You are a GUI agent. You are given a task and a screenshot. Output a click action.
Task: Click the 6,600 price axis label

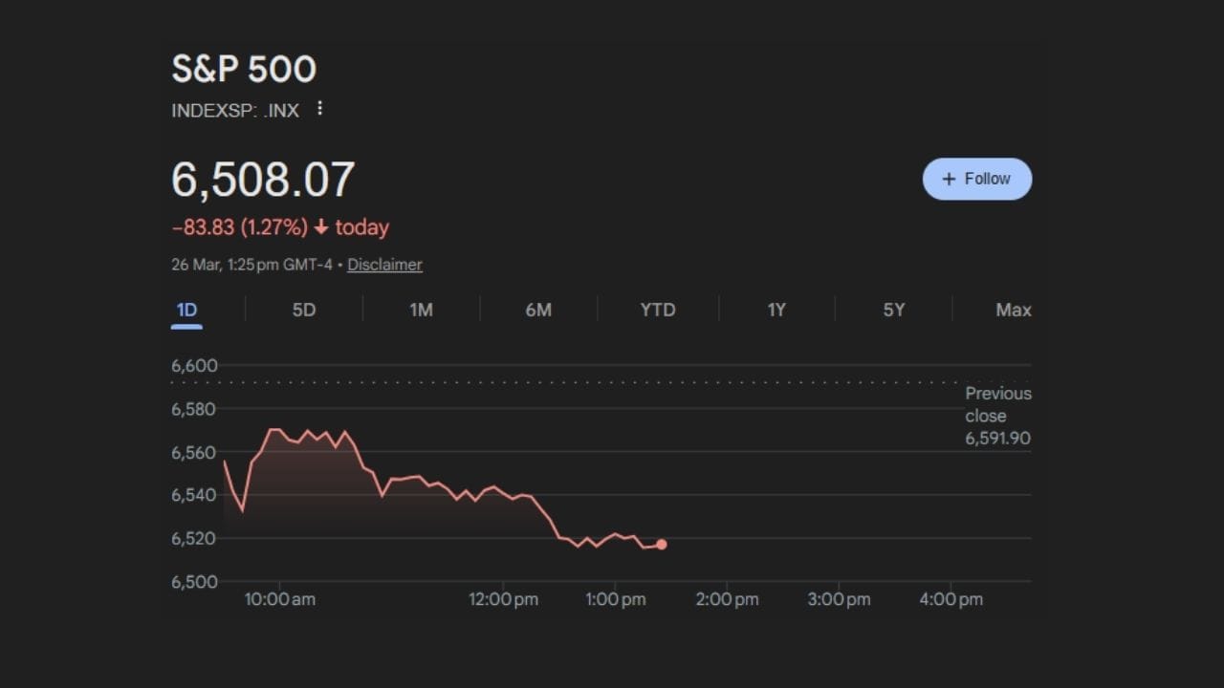[194, 365]
